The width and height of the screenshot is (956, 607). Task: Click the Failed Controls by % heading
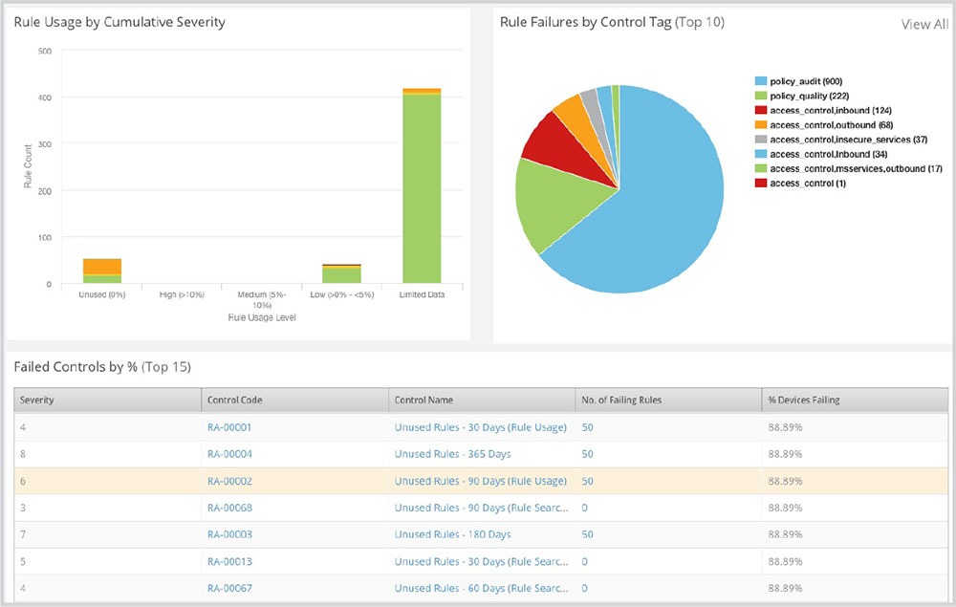[102, 367]
